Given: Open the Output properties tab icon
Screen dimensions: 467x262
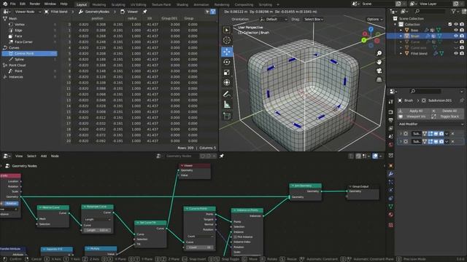Looking at the screenshot, I should click(x=391, y=120).
